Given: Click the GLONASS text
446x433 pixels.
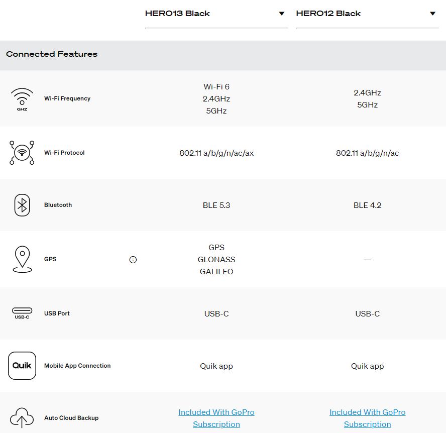Looking at the screenshot, I should pos(216,260).
